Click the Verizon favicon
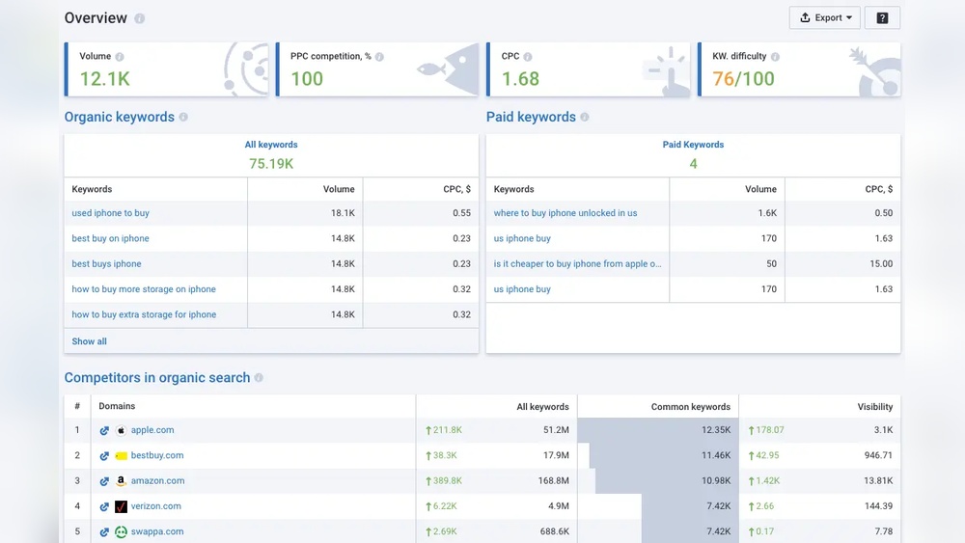The width and height of the screenshot is (965, 543). 122,506
